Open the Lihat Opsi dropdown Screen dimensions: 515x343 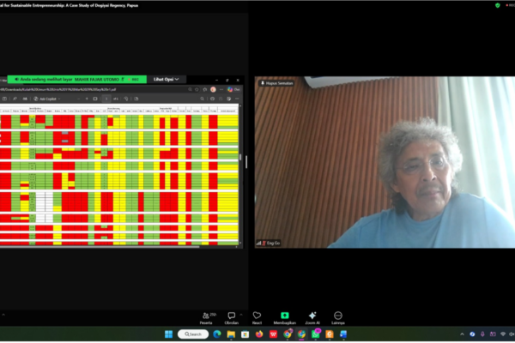(167, 80)
